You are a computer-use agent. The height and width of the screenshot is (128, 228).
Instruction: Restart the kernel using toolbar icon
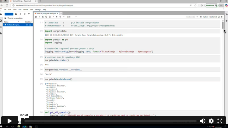[60, 17]
